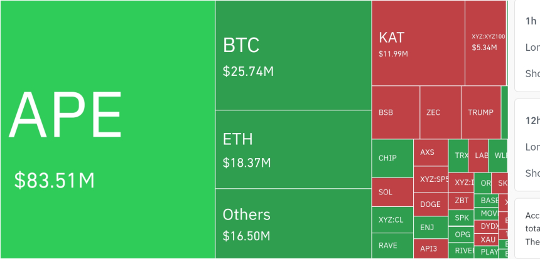This screenshot has height=259, width=540.
Task: Select the green TRX tile
Action: pyautogui.click(x=460, y=155)
